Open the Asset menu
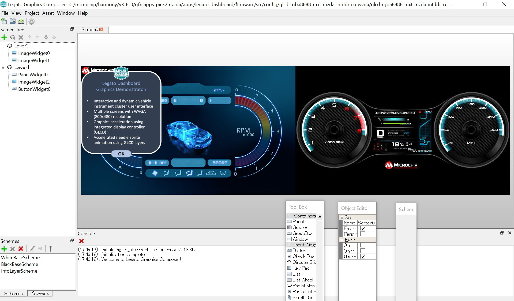The height and width of the screenshot is (301, 514). [48, 13]
